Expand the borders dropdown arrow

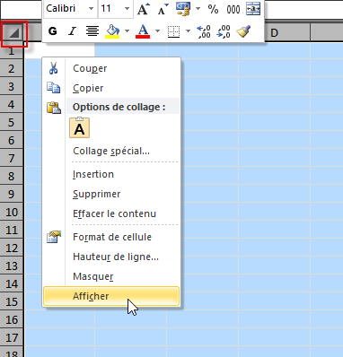coord(188,31)
